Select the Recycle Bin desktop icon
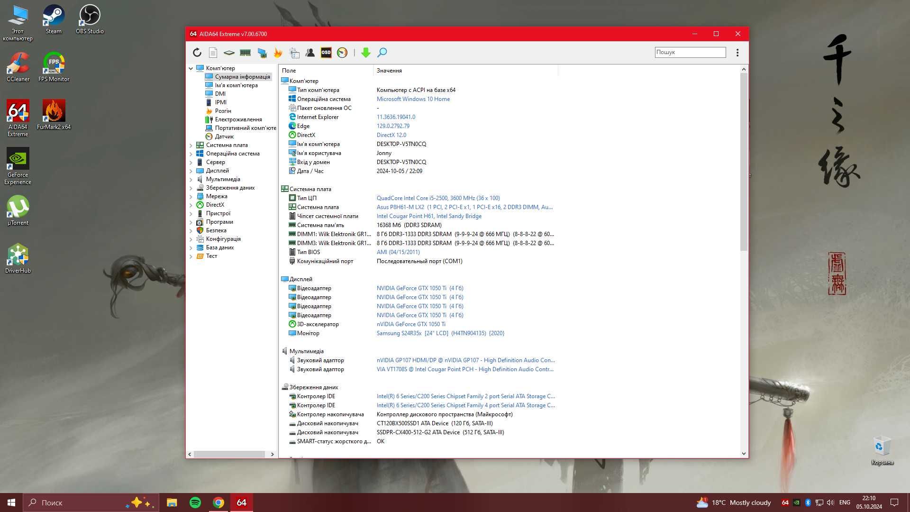The image size is (910, 512). click(x=882, y=451)
